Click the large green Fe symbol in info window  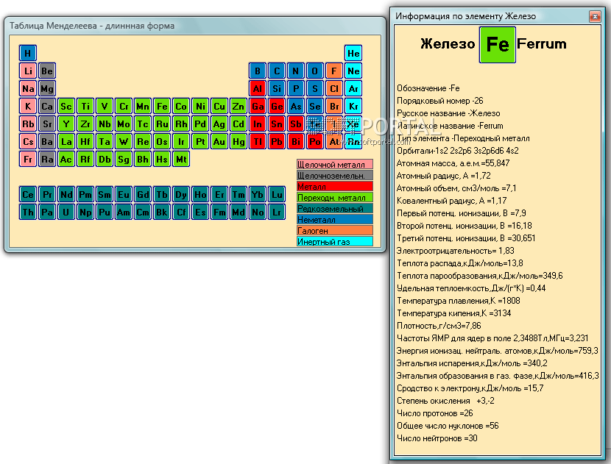point(497,45)
